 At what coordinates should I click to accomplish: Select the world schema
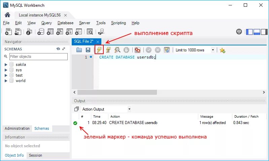pos(21,81)
